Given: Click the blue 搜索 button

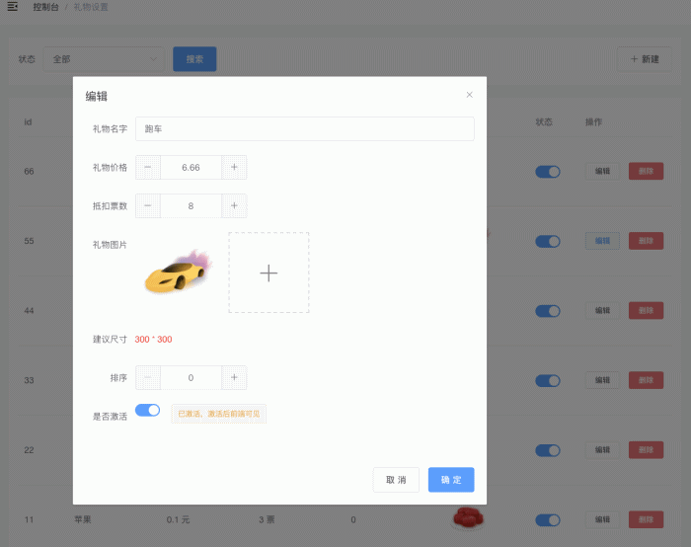Looking at the screenshot, I should 194,59.
